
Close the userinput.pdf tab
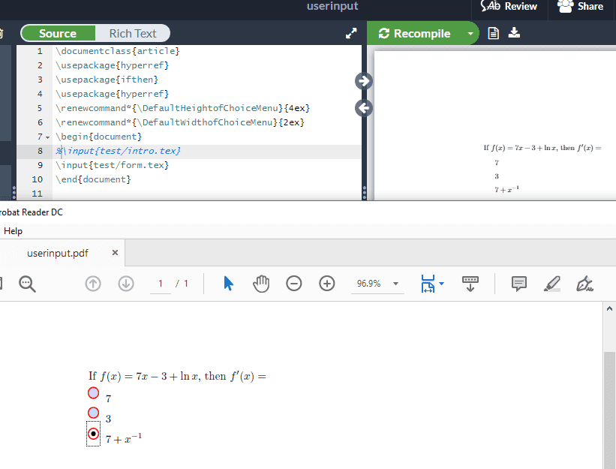click(115, 253)
